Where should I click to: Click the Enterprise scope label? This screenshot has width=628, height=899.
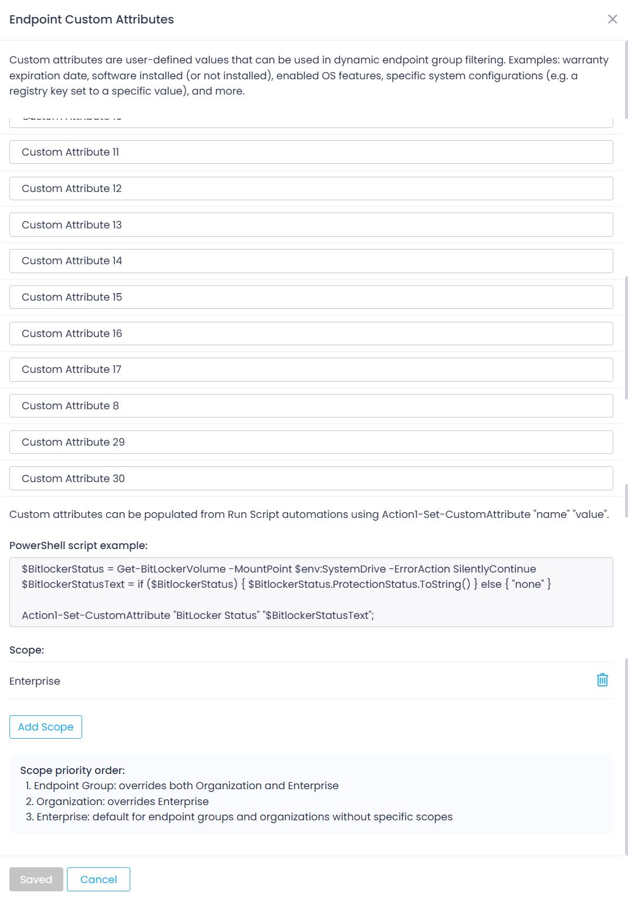35,681
